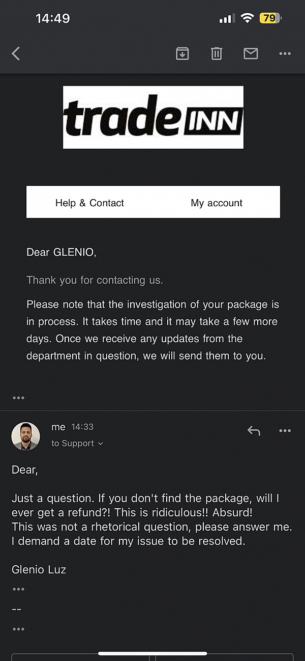The image size is (305, 661).
Task: Open three-dot options beside the reply arrow
Action: click(x=285, y=431)
